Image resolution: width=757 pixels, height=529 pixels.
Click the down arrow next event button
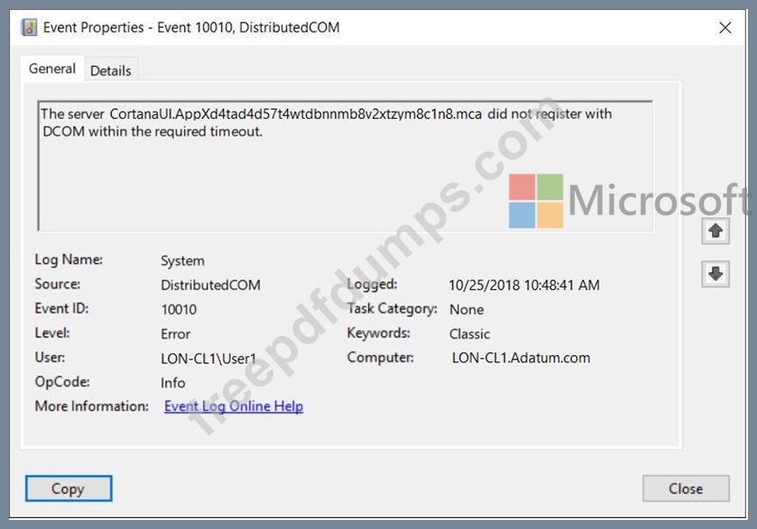tap(715, 274)
